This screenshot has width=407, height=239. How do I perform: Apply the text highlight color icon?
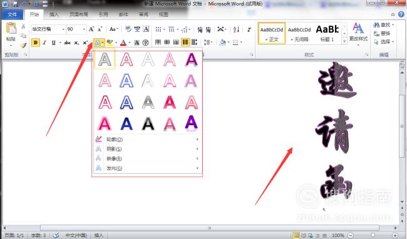point(110,43)
